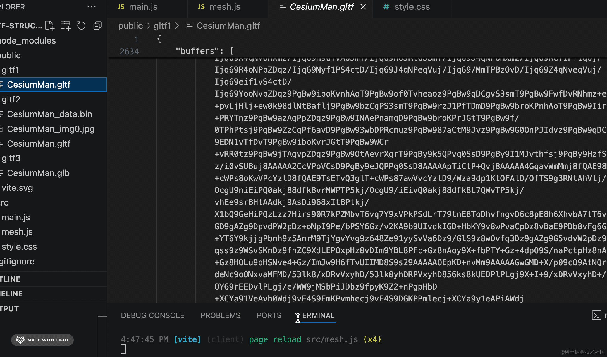
Task: Open style.css in the src folder
Action: point(53,247)
